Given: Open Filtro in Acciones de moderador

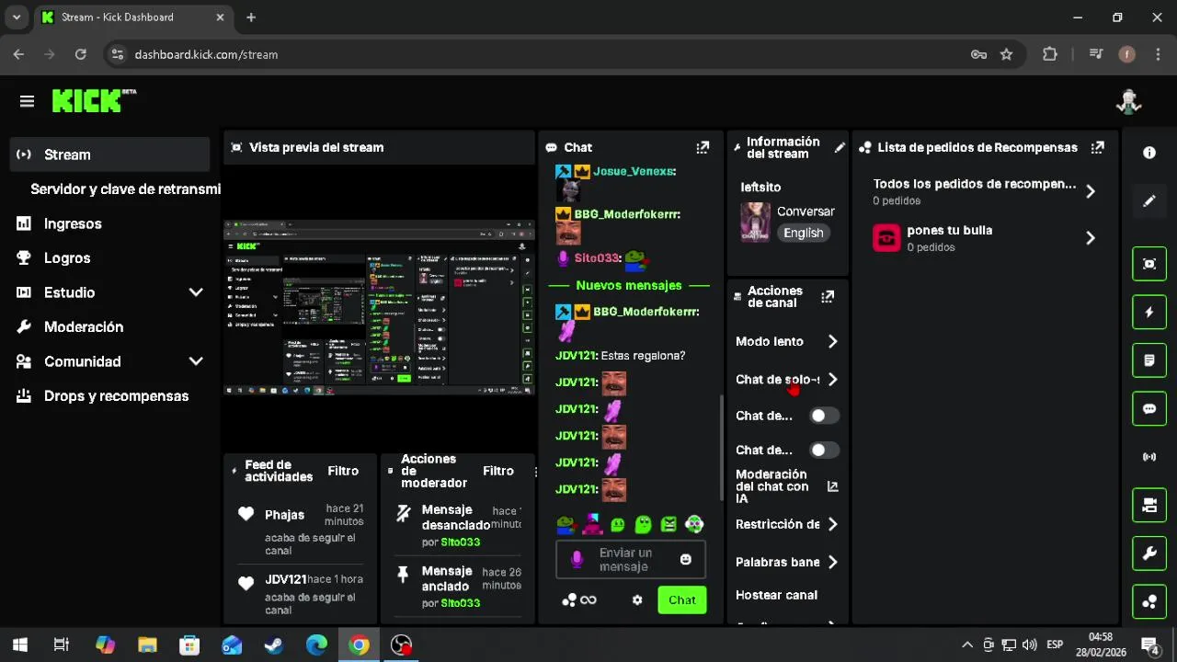Looking at the screenshot, I should click(498, 471).
